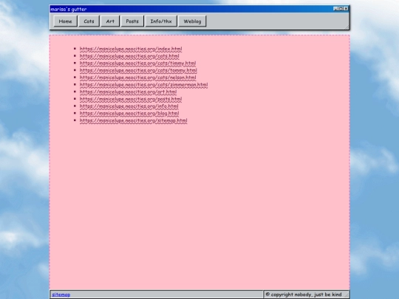This screenshot has height=299, width=399.
Task: Follow the sitemap.html list link
Action: [x=133, y=120]
